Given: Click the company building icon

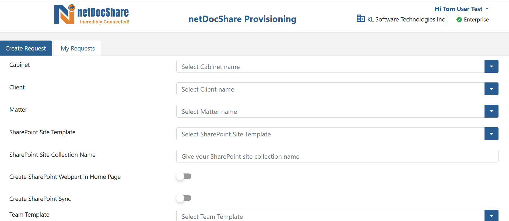Looking at the screenshot, I should 361,19.
